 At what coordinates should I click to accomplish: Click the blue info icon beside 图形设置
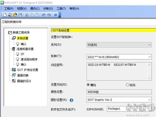click(x=71, y=100)
